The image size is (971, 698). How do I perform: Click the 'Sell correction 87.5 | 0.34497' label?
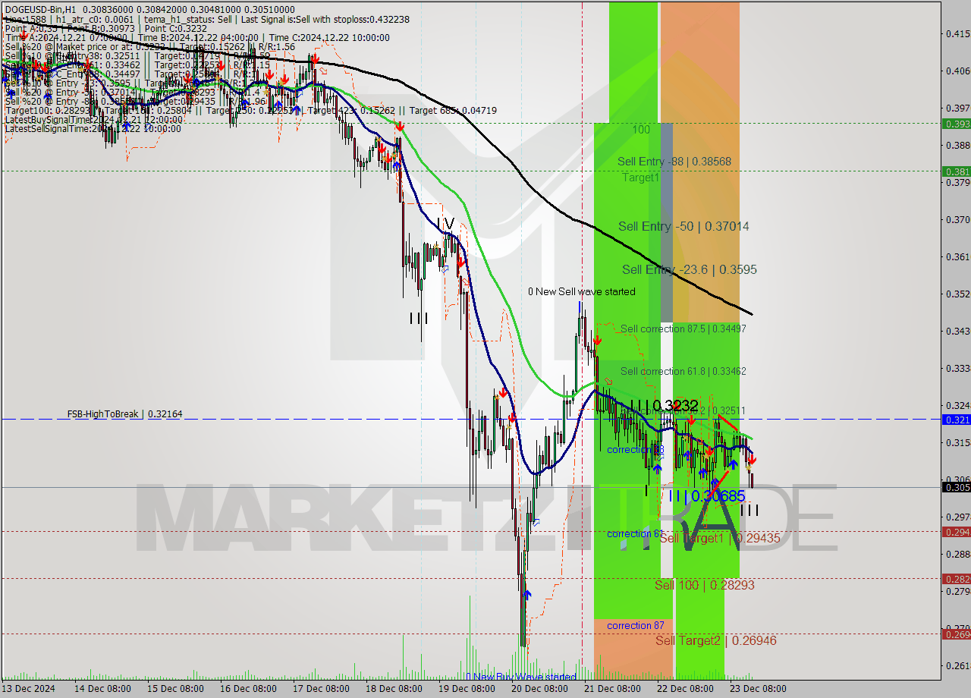tap(683, 329)
